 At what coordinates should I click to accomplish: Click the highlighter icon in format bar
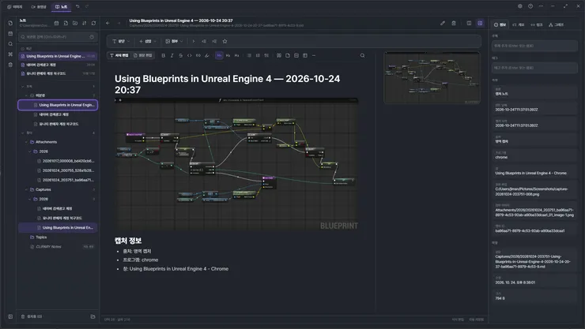tap(207, 55)
